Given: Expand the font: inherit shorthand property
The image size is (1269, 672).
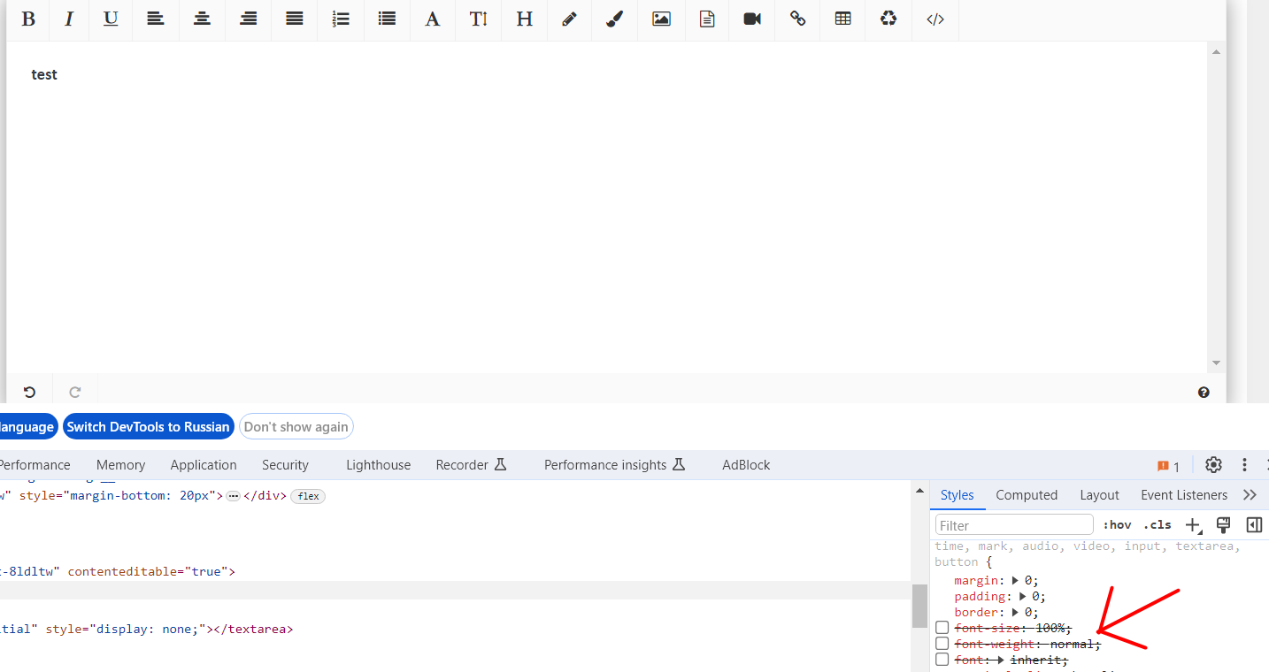Looking at the screenshot, I should (x=1001, y=661).
